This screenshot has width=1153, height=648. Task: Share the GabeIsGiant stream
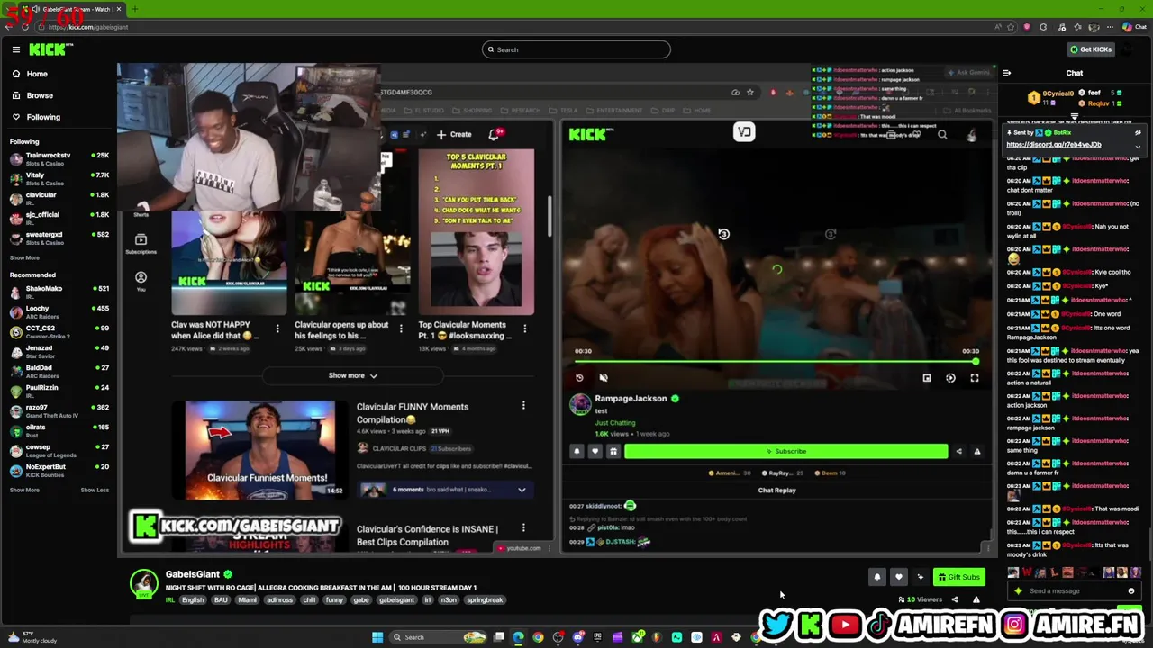click(955, 599)
